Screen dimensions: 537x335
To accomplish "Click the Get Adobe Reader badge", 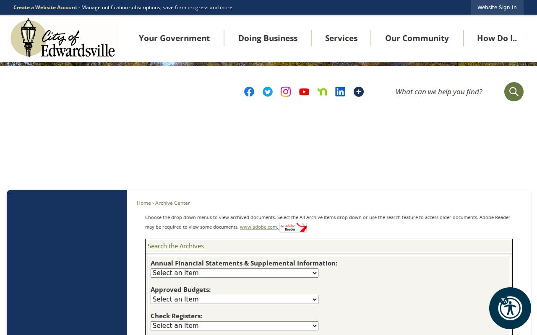I will coord(293,227).
